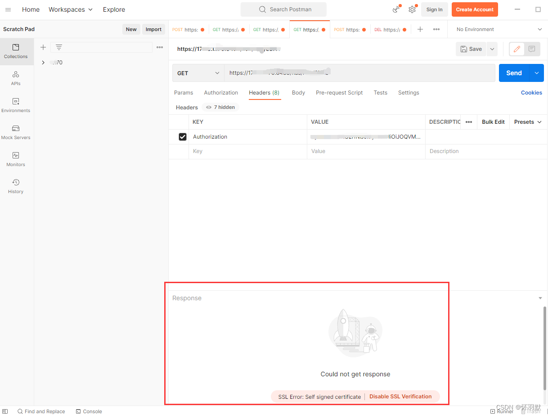This screenshot has width=548, height=415.
Task: Open the Collections sidebar panel
Action: 16,51
